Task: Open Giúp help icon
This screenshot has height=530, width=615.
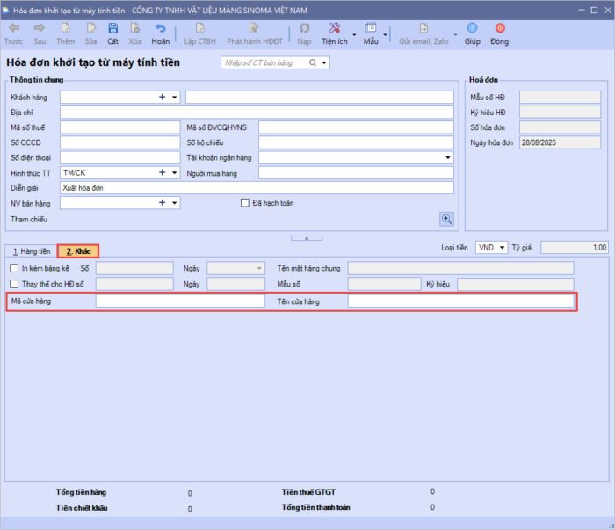Action: (x=472, y=29)
